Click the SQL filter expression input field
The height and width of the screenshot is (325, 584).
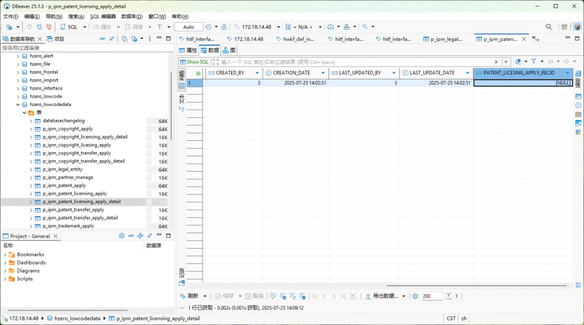tap(354, 62)
